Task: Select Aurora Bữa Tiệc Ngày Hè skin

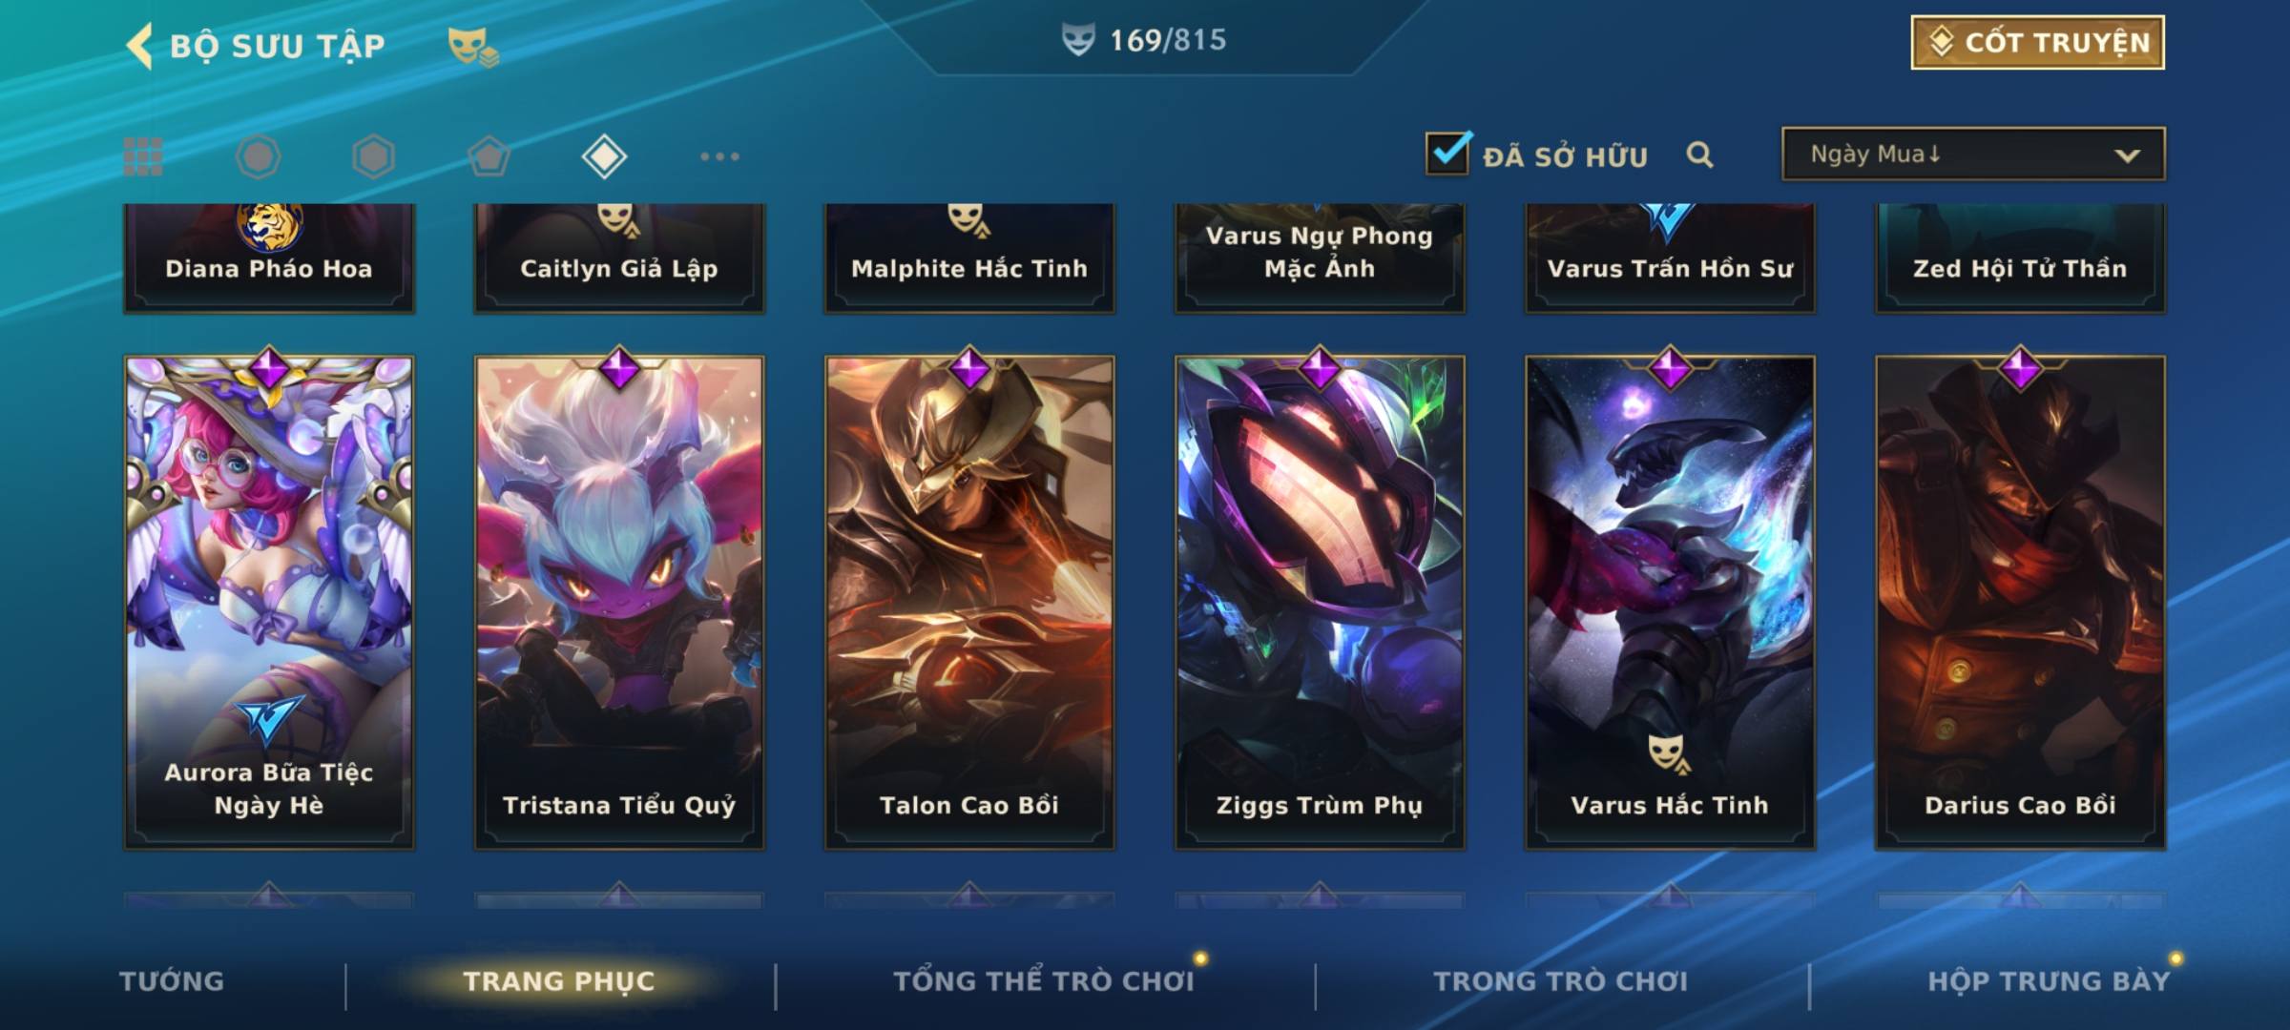Action: pyautogui.click(x=269, y=603)
